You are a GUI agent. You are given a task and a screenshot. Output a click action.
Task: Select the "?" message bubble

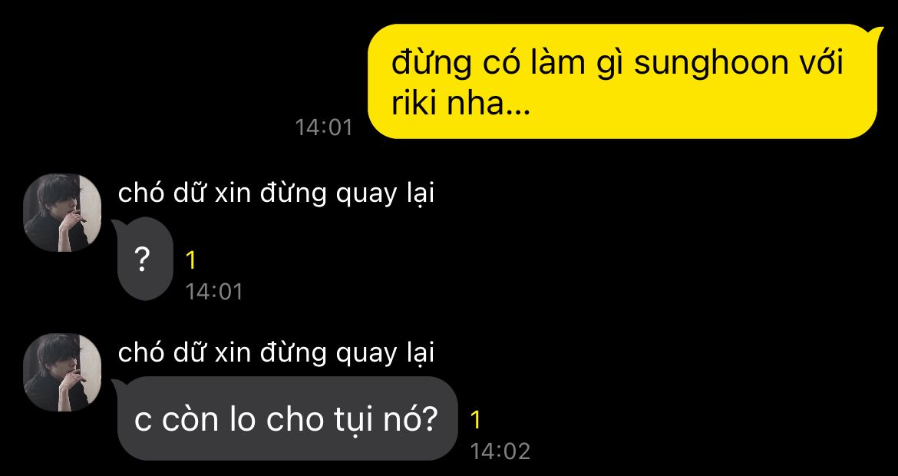(x=145, y=259)
